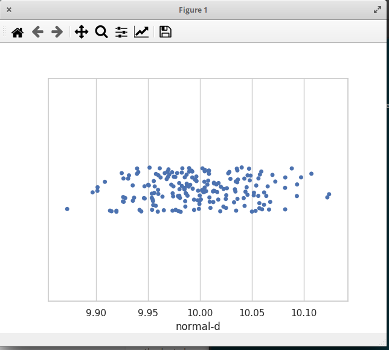Image resolution: width=389 pixels, height=350 pixels.
Task: Click the 10.10 tick label
Action: [304, 313]
